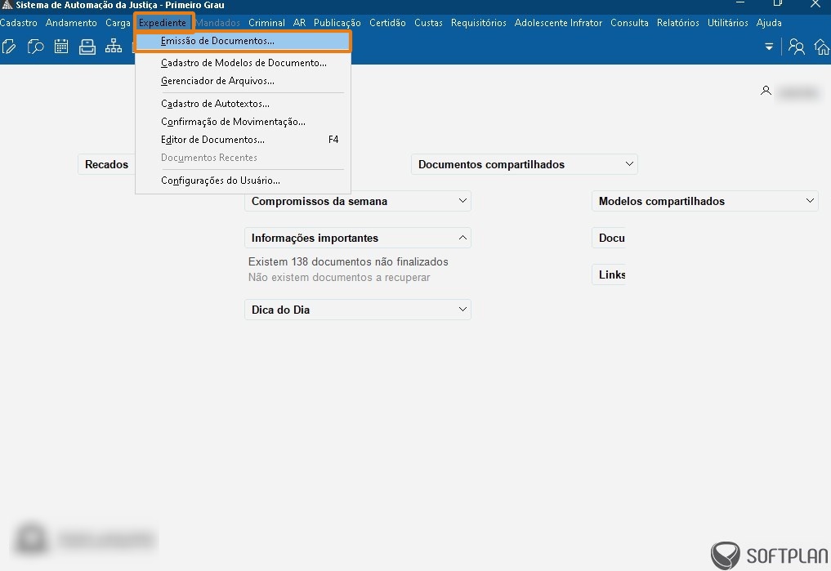831x571 pixels.
Task: Click the two-people users toolbar icon
Action: (x=796, y=47)
